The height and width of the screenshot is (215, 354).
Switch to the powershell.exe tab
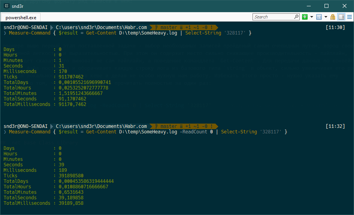(x=21, y=18)
